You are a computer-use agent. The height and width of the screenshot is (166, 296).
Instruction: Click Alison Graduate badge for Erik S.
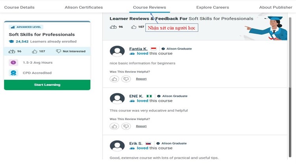coord(171,144)
